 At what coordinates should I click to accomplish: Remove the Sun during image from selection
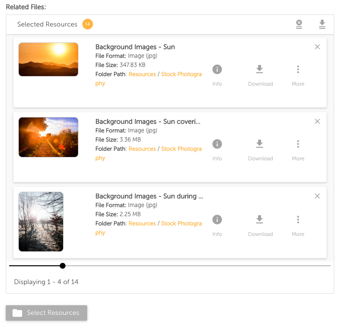[x=317, y=196]
